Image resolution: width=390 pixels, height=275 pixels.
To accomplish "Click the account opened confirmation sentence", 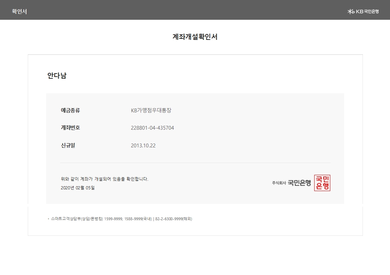I will point(105,179).
